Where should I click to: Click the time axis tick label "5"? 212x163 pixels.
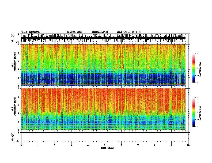click(x=105, y=145)
